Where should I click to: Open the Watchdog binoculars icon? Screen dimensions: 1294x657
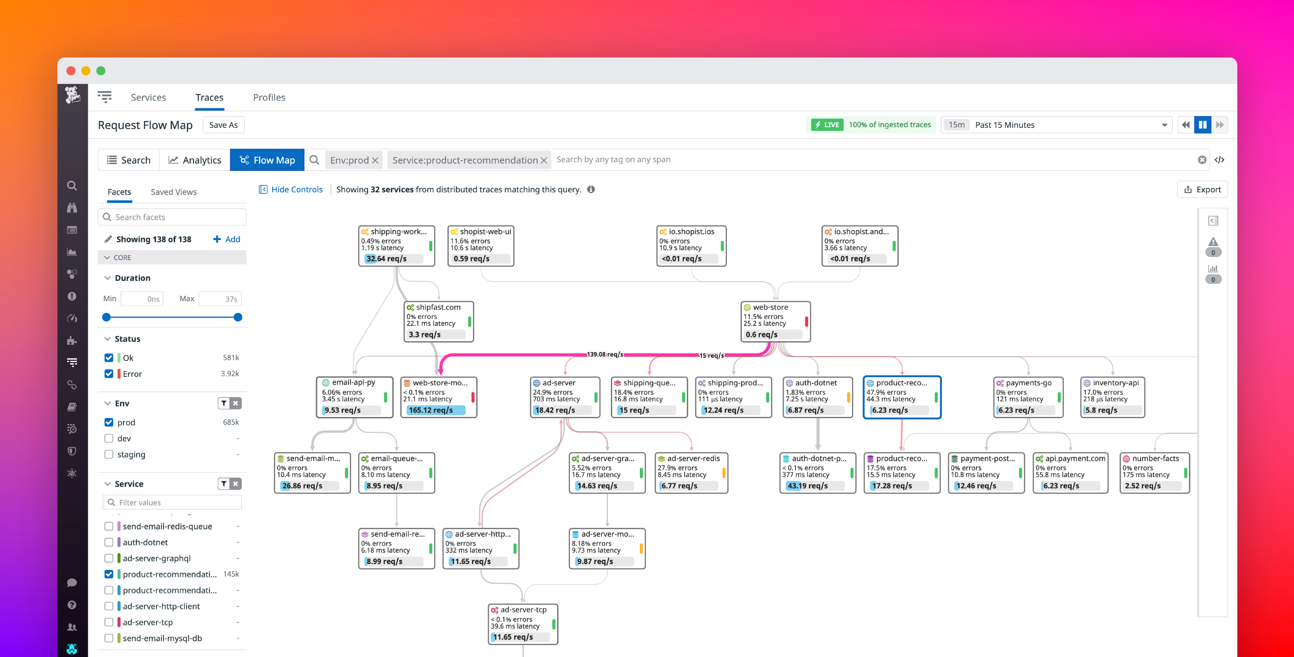click(72, 207)
